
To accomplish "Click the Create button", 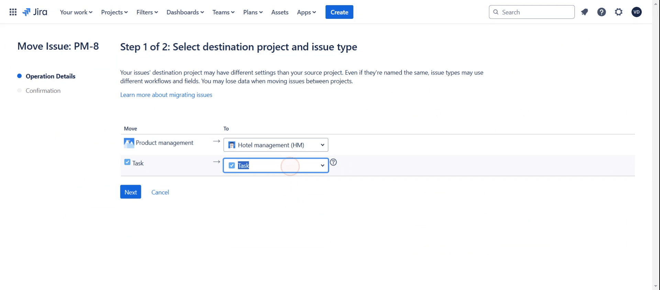I will (x=339, y=12).
